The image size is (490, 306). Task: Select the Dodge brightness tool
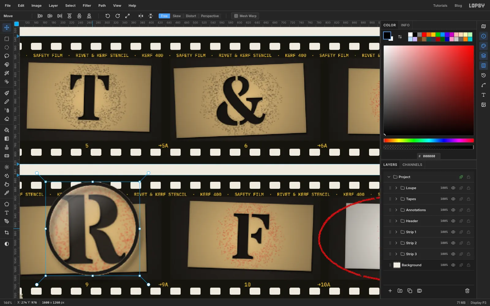(x=6, y=167)
